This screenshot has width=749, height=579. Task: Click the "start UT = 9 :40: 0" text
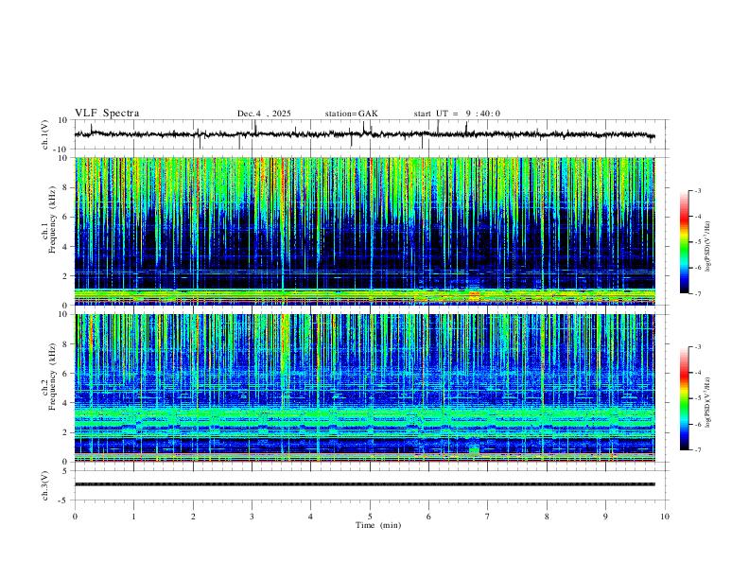click(457, 114)
